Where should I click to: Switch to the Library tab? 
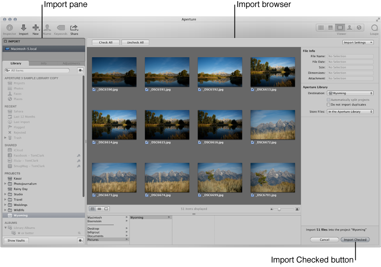coord(16,63)
